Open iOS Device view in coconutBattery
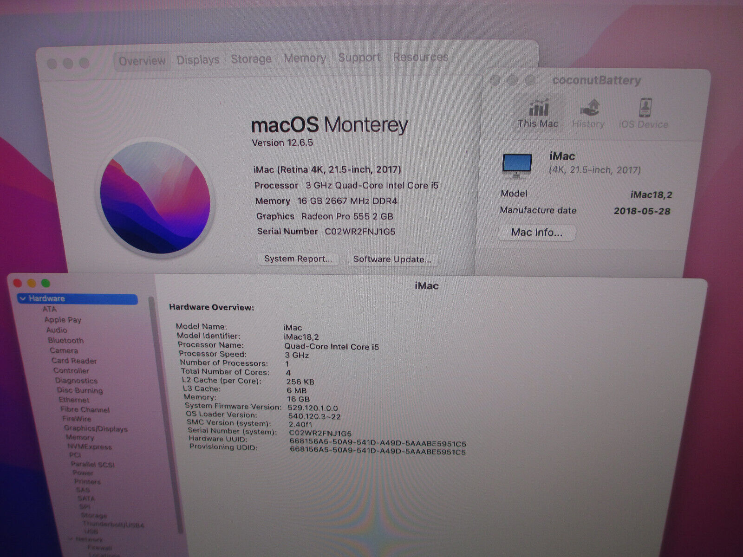This screenshot has height=557, width=743. point(644,114)
